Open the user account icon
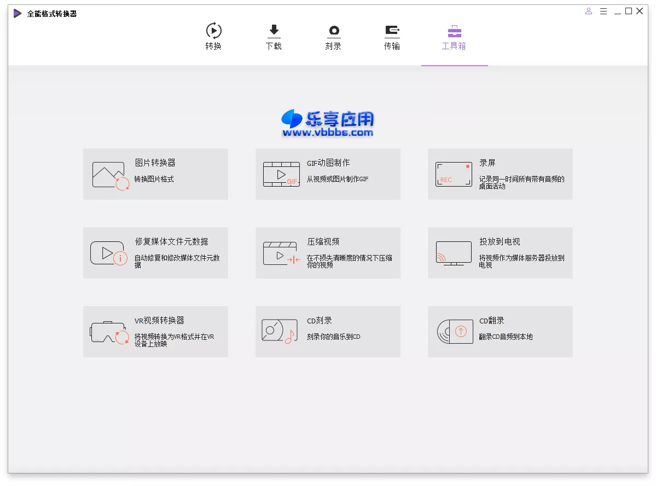Image resolution: width=656 pixels, height=486 pixels. pos(588,11)
